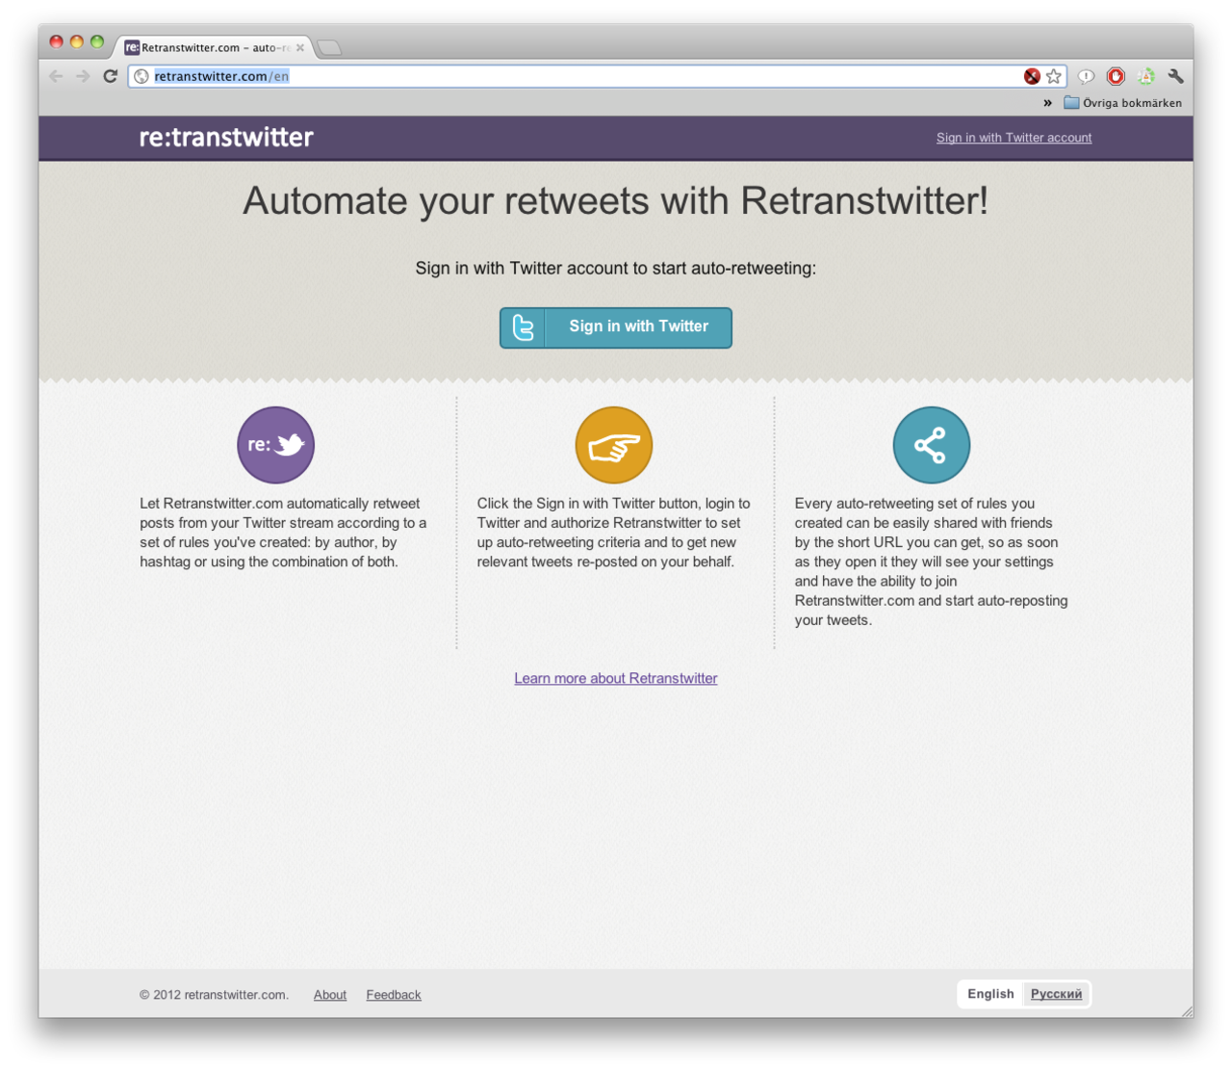Click the green window zoom button

pos(97,41)
